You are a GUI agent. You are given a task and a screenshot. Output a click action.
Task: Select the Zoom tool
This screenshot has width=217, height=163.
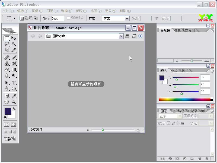click(x=14, y=102)
